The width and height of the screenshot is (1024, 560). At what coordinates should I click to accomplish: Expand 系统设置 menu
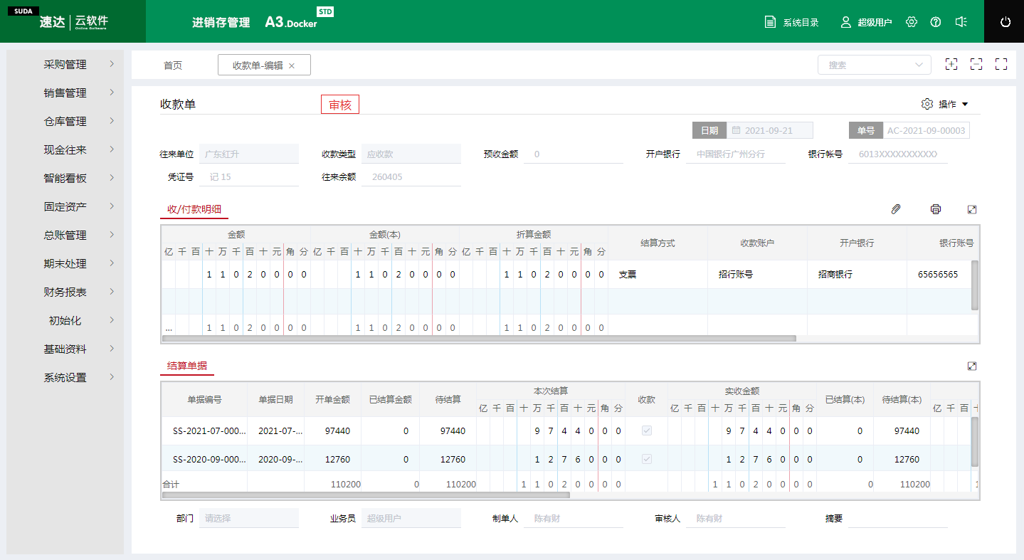pyautogui.click(x=65, y=377)
